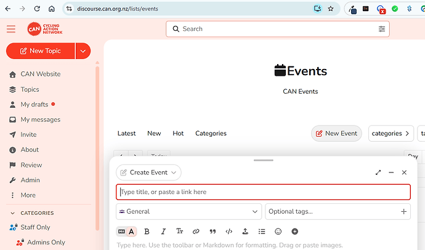
Task: Click the CAN Cycling Action Network logo
Action: point(45,29)
